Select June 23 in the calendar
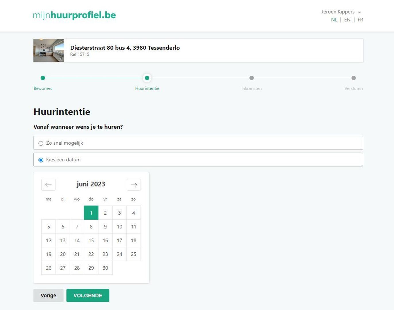The image size is (394, 310). click(x=105, y=254)
